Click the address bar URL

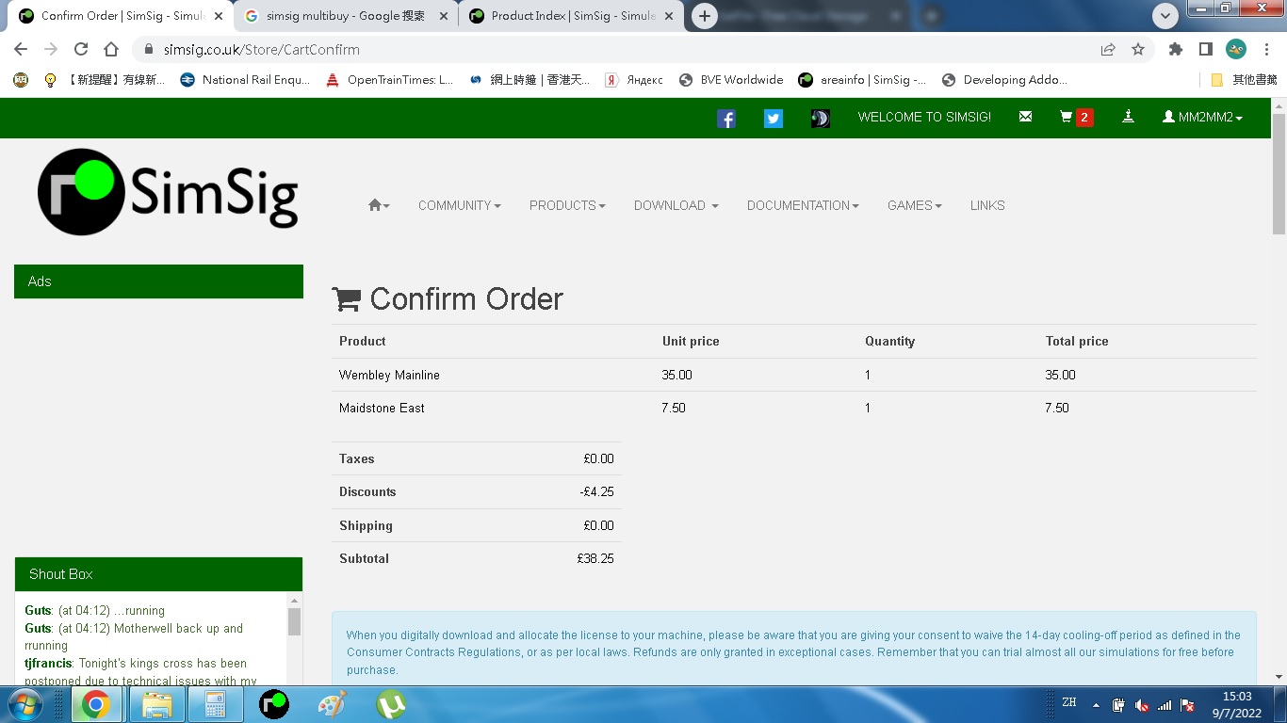[x=262, y=50]
